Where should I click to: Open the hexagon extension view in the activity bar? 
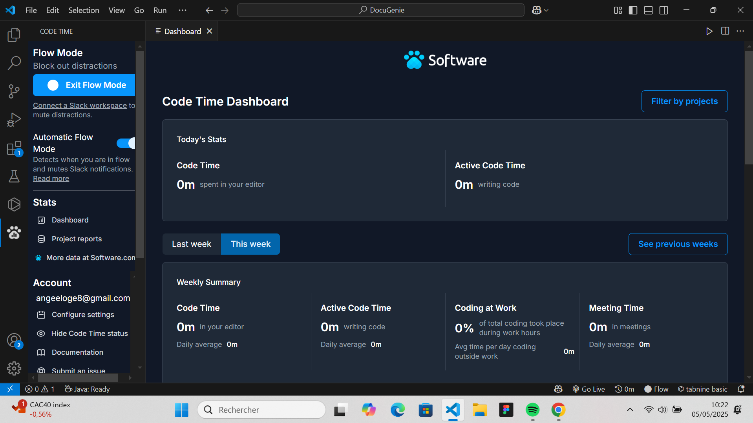(14, 204)
